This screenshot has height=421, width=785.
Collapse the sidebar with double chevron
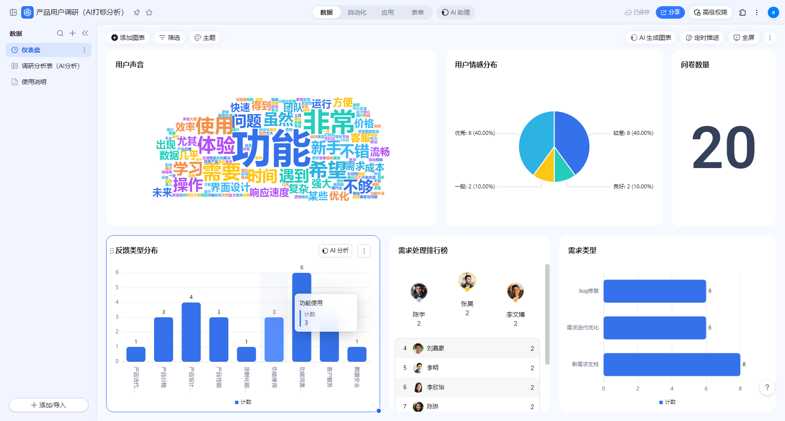click(x=85, y=33)
